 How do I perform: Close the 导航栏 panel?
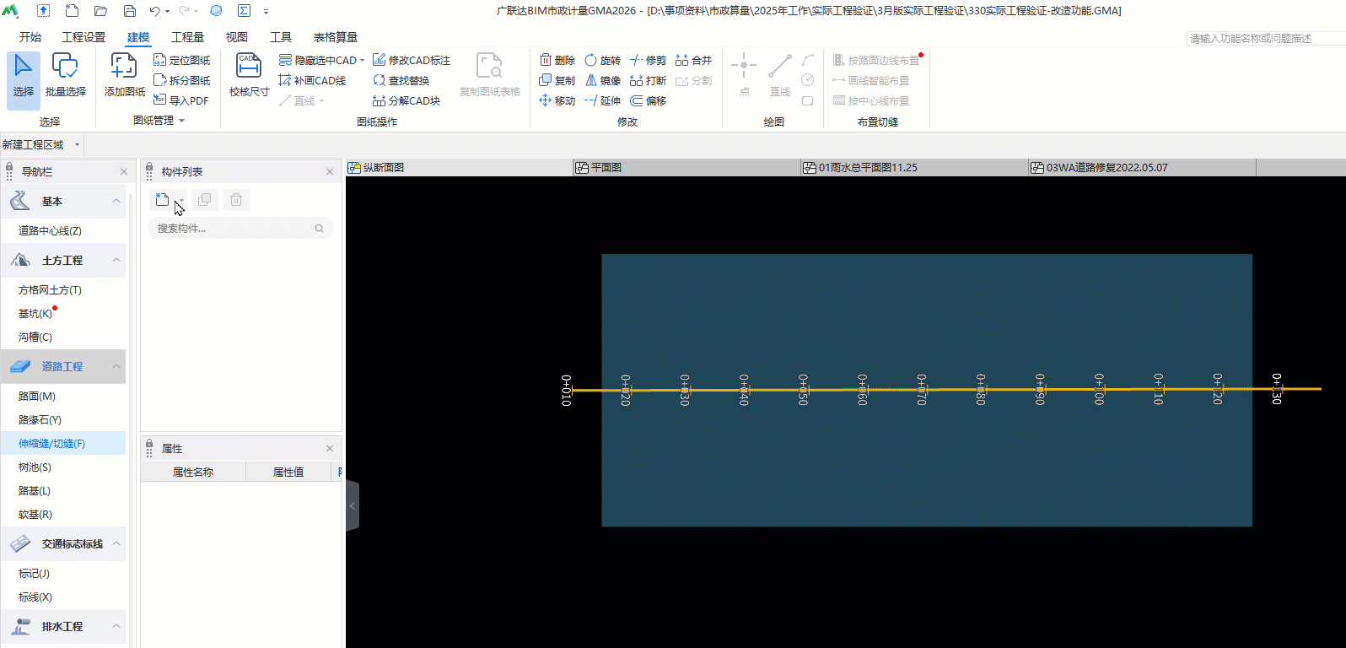tap(124, 171)
